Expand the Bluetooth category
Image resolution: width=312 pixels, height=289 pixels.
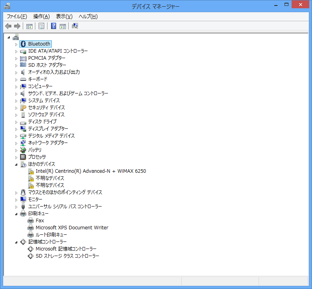click(16, 44)
